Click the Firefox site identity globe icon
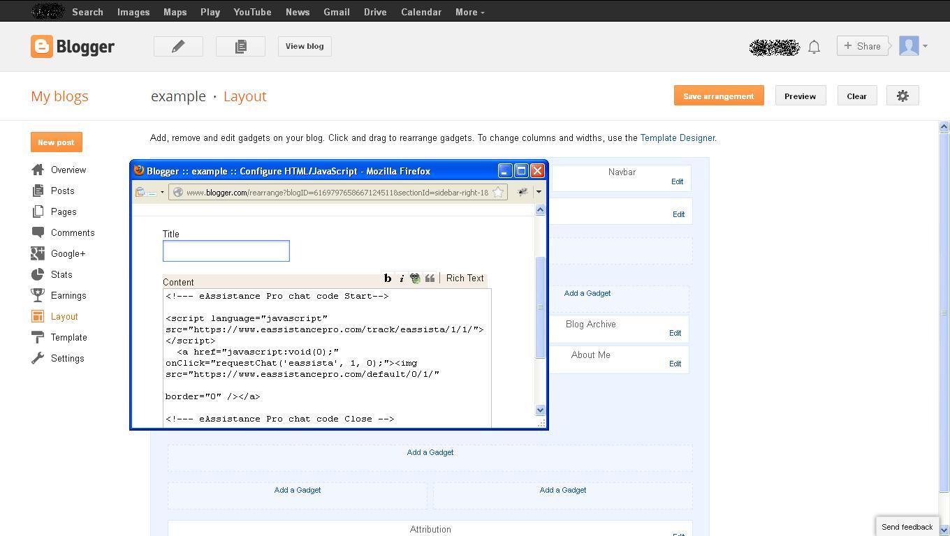Viewport: 950px width, 536px height. [x=177, y=192]
